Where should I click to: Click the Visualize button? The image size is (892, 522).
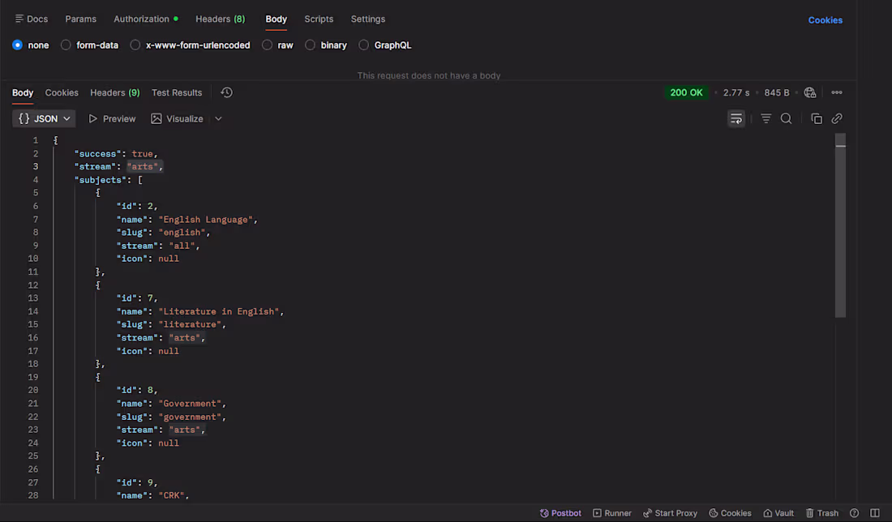click(x=177, y=118)
